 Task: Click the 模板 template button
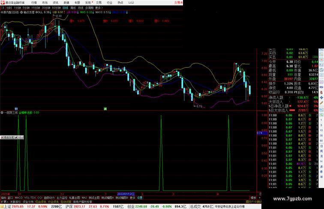(x=253, y=198)
